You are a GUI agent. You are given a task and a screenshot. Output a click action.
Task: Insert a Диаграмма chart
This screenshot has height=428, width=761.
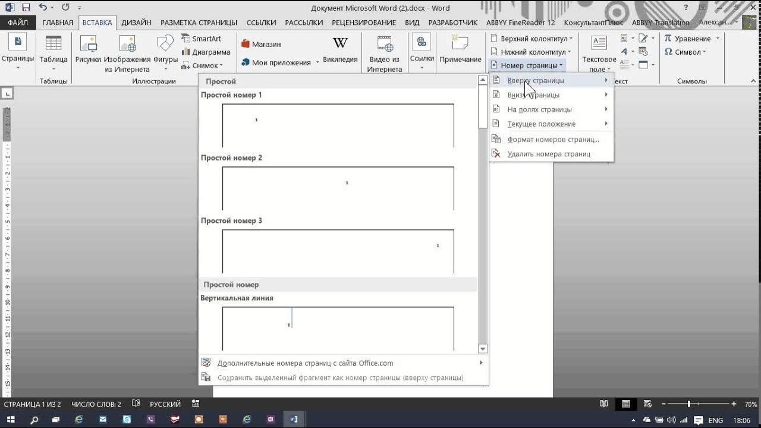[x=206, y=52]
